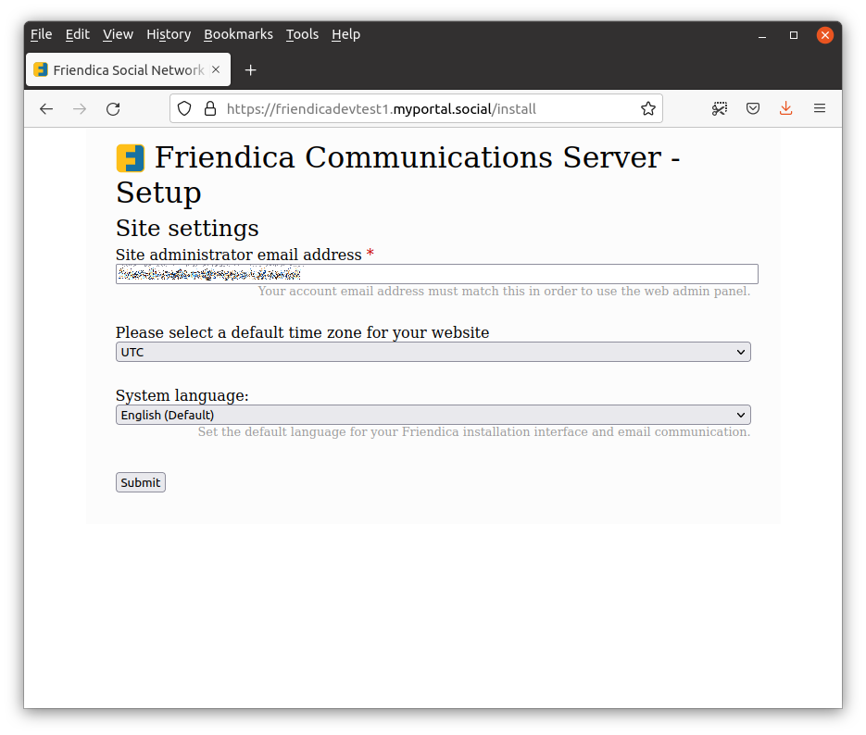Image resolution: width=866 pixels, height=735 pixels.
Task: Open a new tab with plus button
Action: [x=250, y=70]
